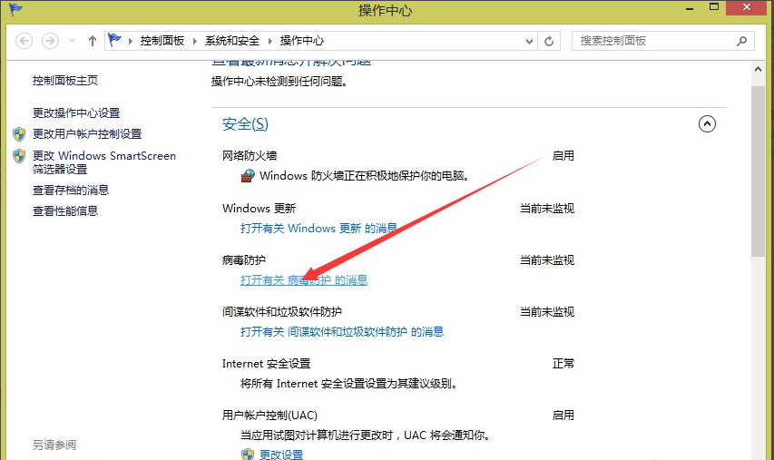Expand the arrow after 控制面板 breadcrumb
Screen dimensions: 774x460
(195, 41)
